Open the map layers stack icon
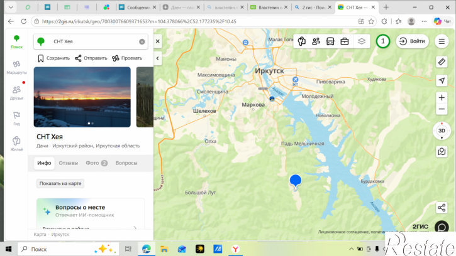456x256 pixels. pyautogui.click(x=362, y=41)
